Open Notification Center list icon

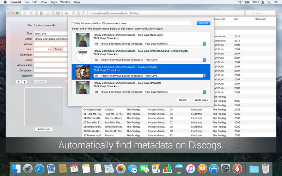click(276, 2)
